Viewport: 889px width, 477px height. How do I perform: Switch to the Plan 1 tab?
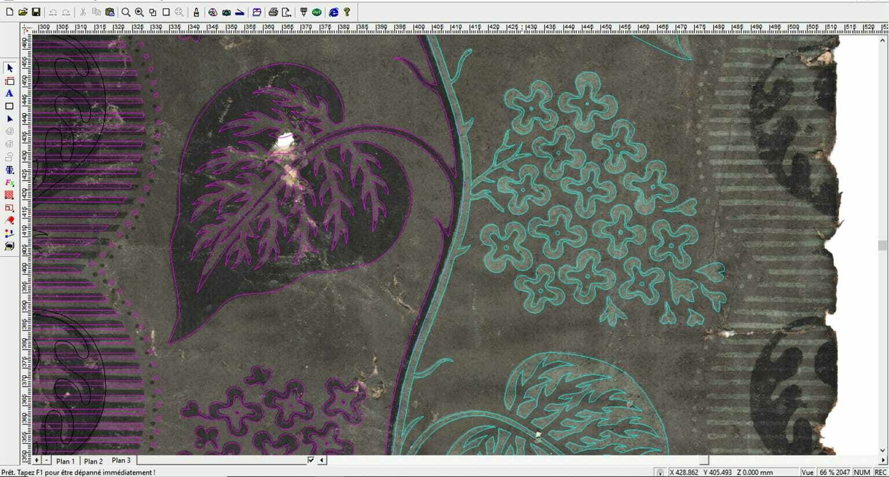coord(65,461)
